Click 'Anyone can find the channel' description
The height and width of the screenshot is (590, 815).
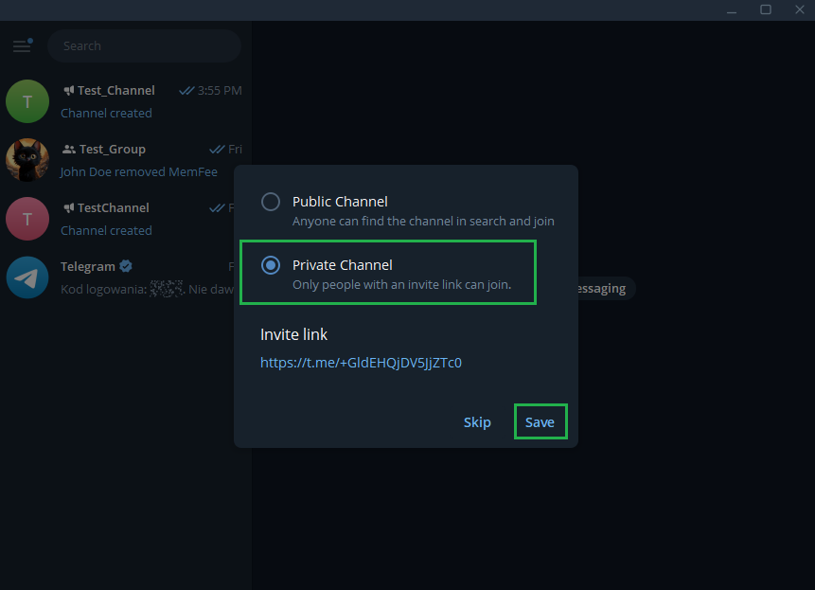point(423,222)
